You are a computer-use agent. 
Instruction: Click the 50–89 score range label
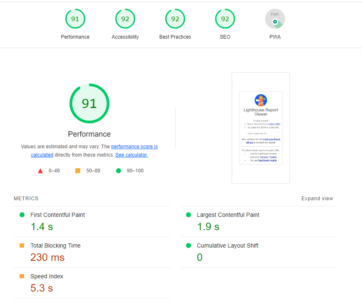pos(93,171)
